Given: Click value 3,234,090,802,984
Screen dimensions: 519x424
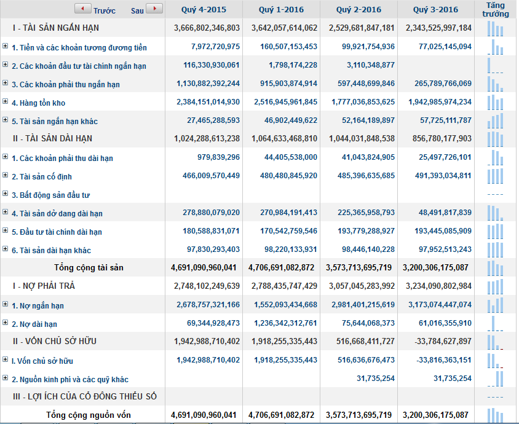Looking at the screenshot, I should (x=439, y=286).
